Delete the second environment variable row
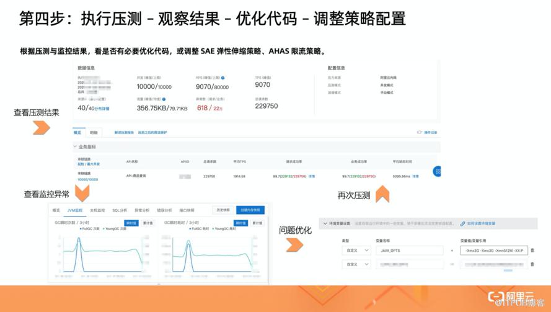 click(532, 264)
